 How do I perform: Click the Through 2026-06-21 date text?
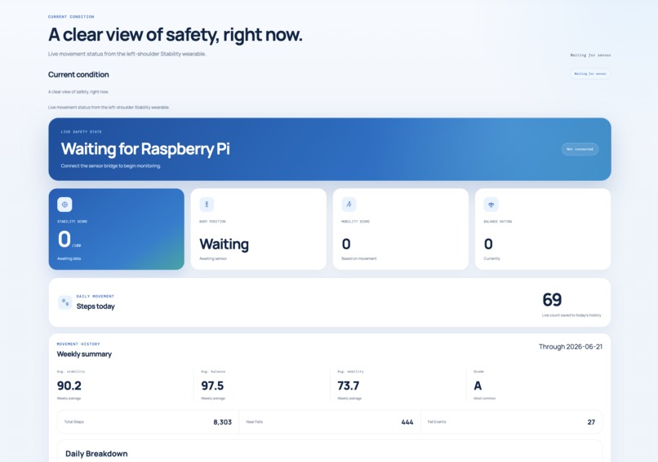tap(571, 346)
